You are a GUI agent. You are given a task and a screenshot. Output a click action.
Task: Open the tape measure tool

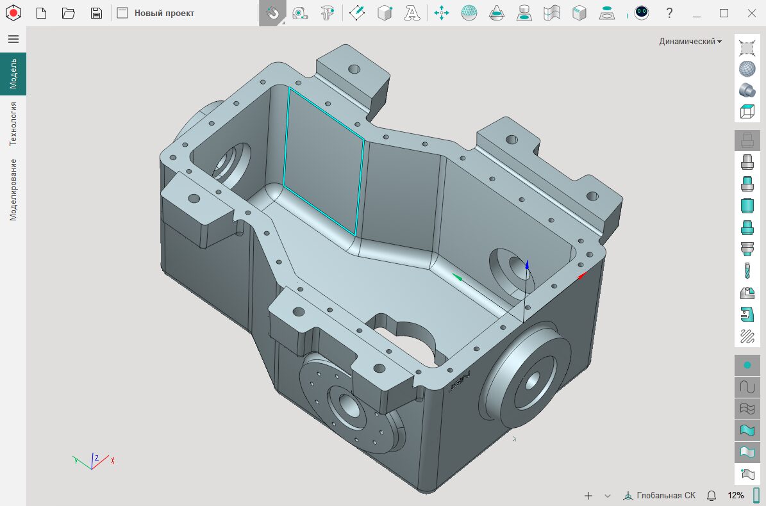299,13
